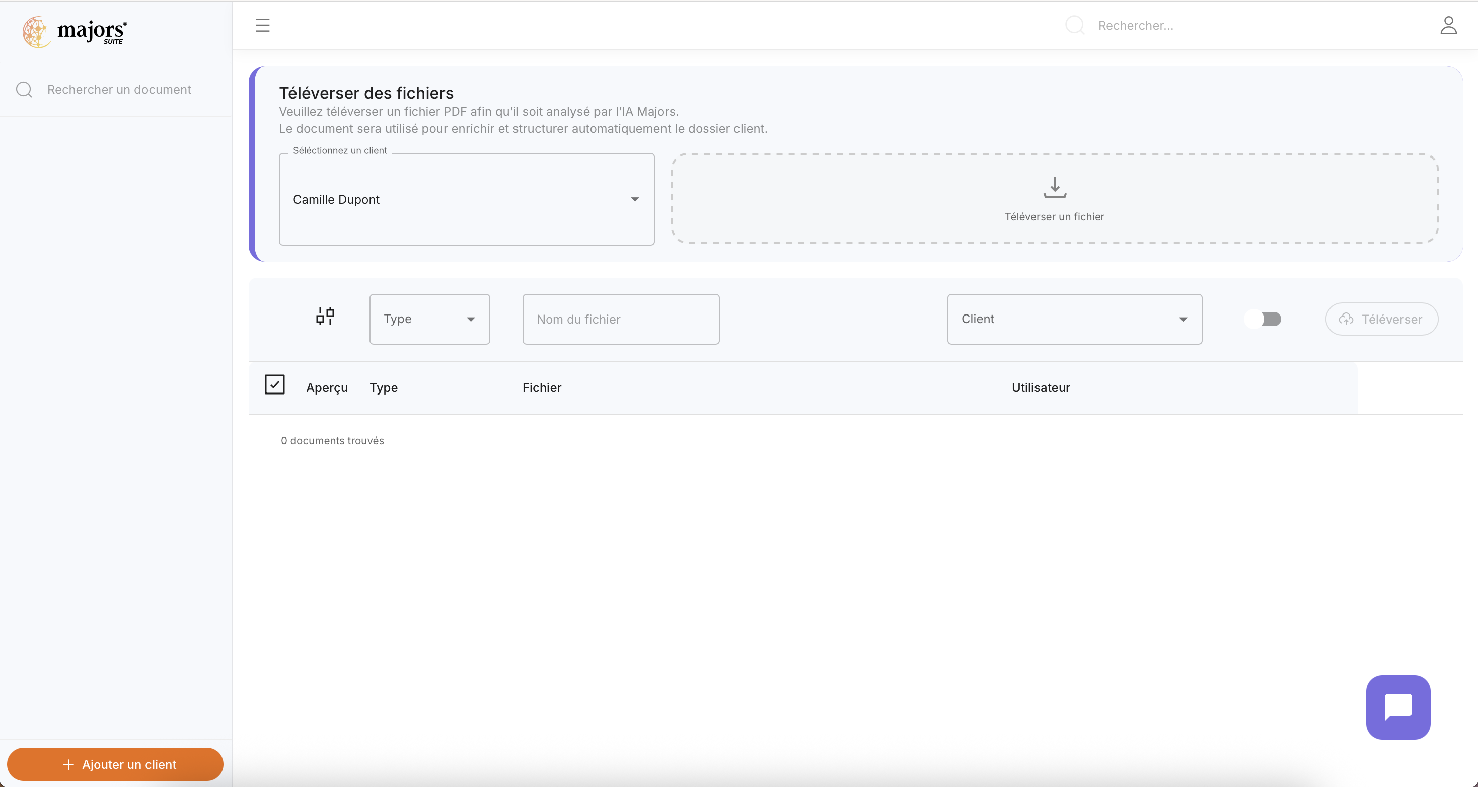The image size is (1478, 787).
Task: Expand the Type filter dropdown
Action: point(429,319)
